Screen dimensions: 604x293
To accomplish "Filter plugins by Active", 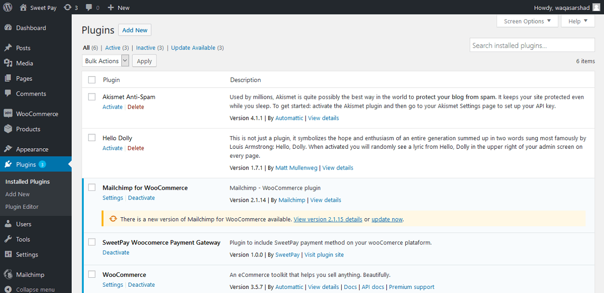I will (113, 48).
